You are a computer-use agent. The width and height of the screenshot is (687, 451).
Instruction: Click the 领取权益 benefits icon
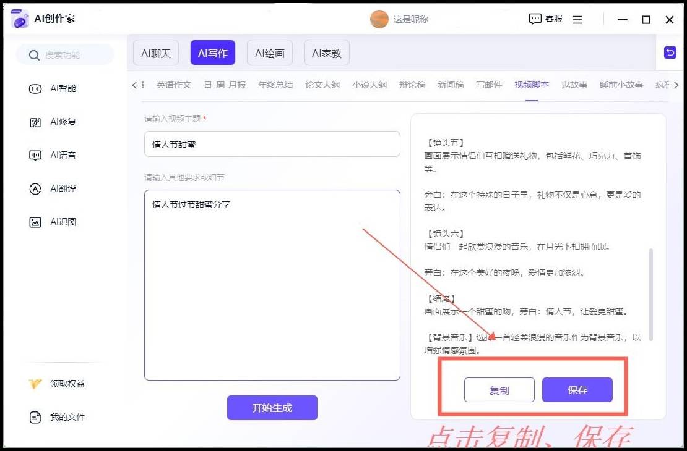pos(35,384)
